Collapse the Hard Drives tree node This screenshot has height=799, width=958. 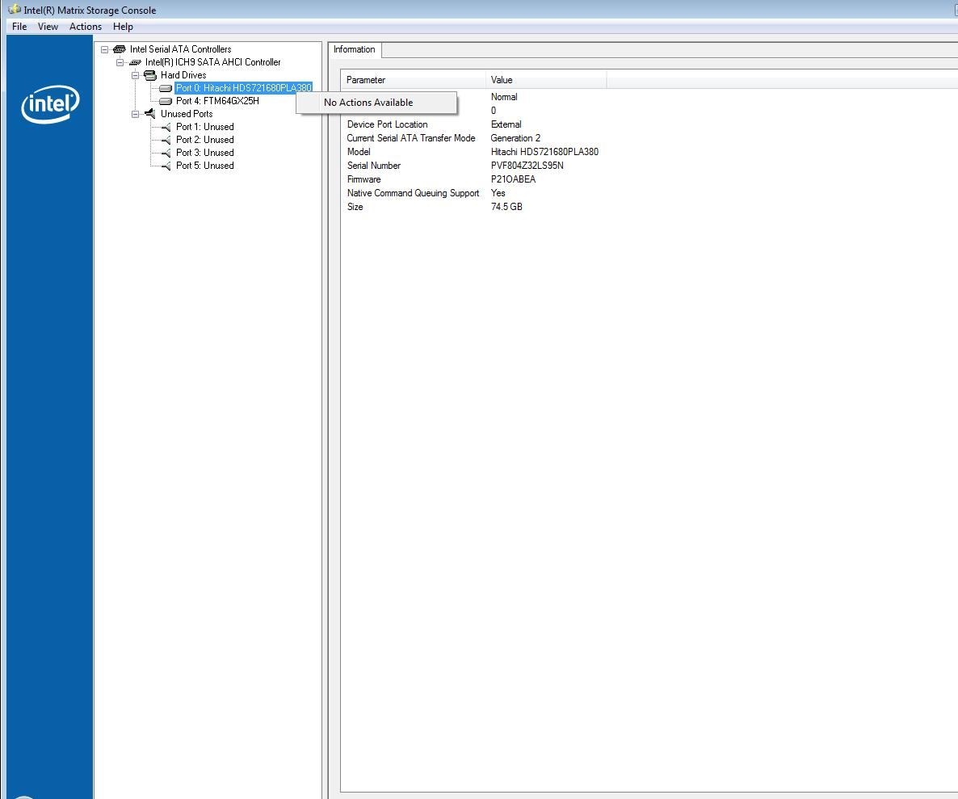pyautogui.click(x=135, y=75)
